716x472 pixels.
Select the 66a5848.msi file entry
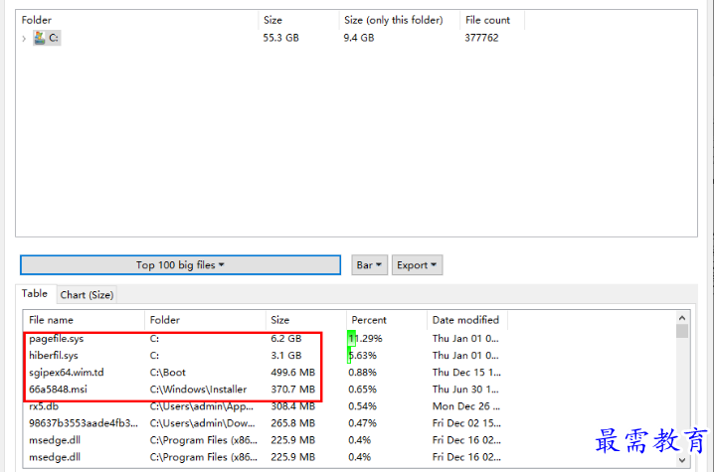coord(60,390)
